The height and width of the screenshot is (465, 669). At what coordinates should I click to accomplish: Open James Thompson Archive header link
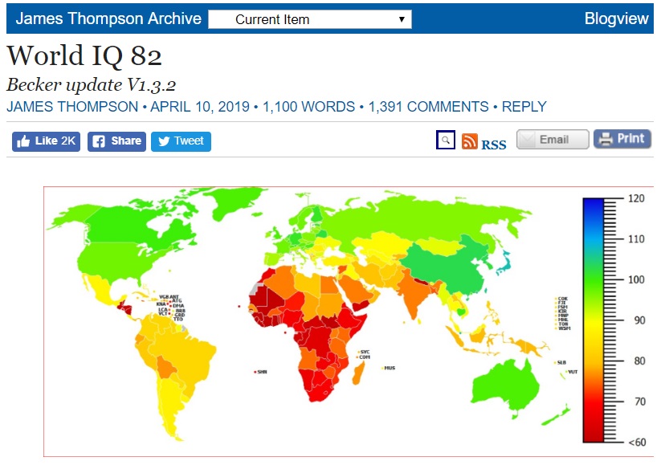[x=108, y=18]
